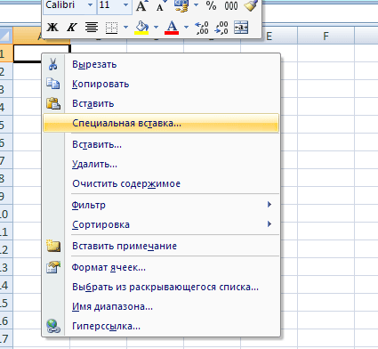Click the Format Cells icon

[53, 267]
